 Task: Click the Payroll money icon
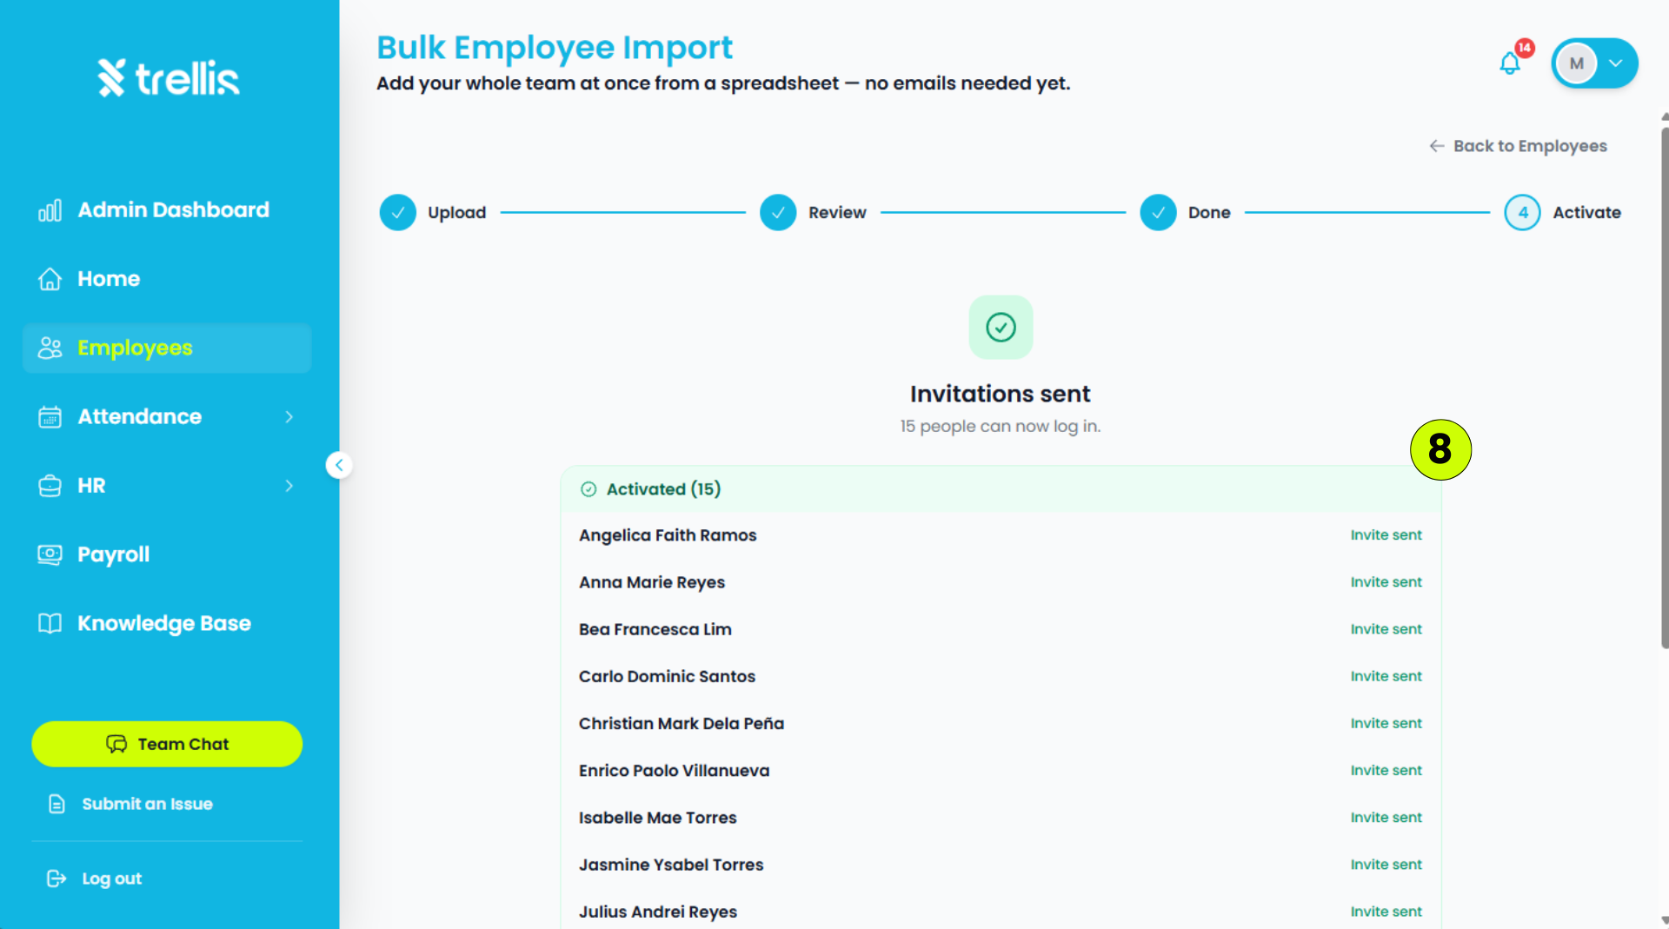50,554
